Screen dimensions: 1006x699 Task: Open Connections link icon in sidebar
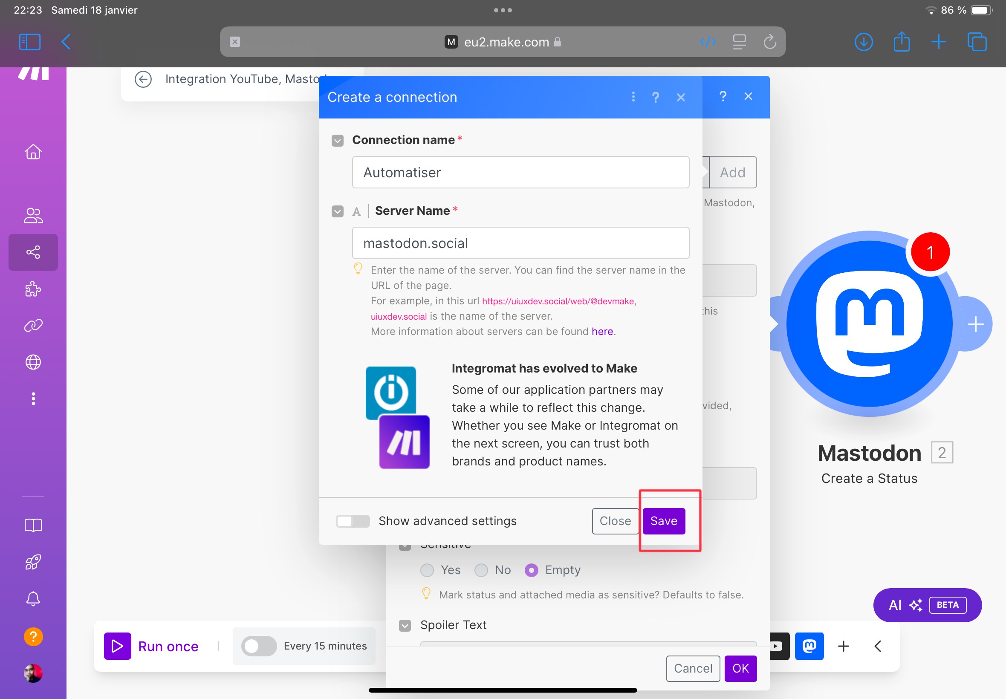pyautogui.click(x=33, y=325)
